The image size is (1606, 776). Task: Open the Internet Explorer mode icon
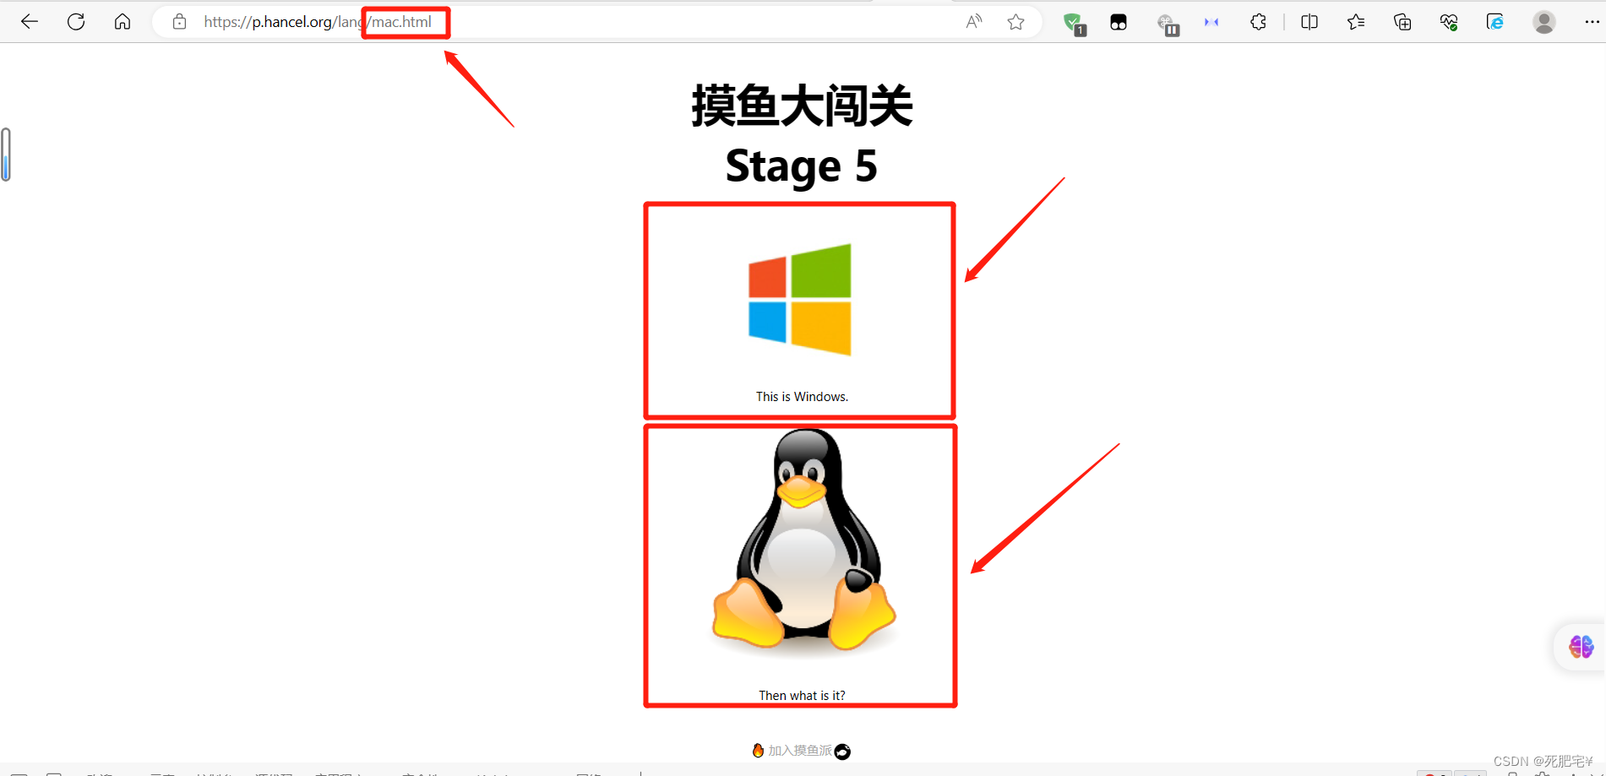pyautogui.click(x=1495, y=22)
